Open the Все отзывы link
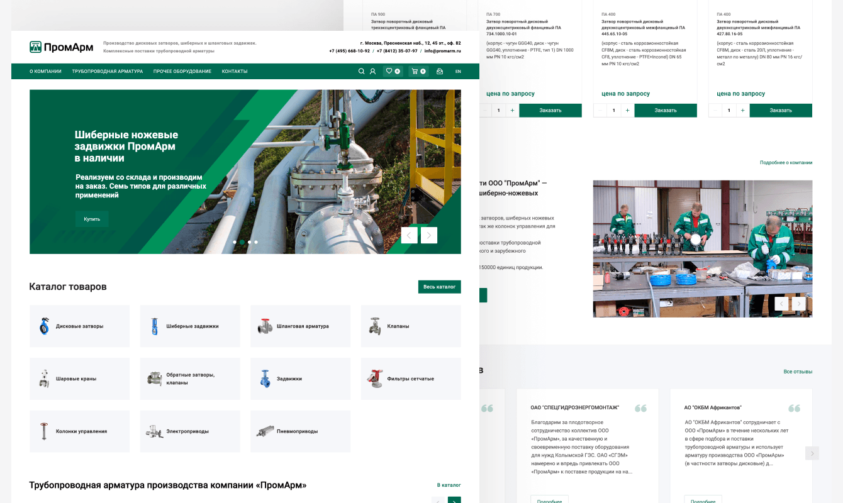The height and width of the screenshot is (503, 843). point(798,372)
